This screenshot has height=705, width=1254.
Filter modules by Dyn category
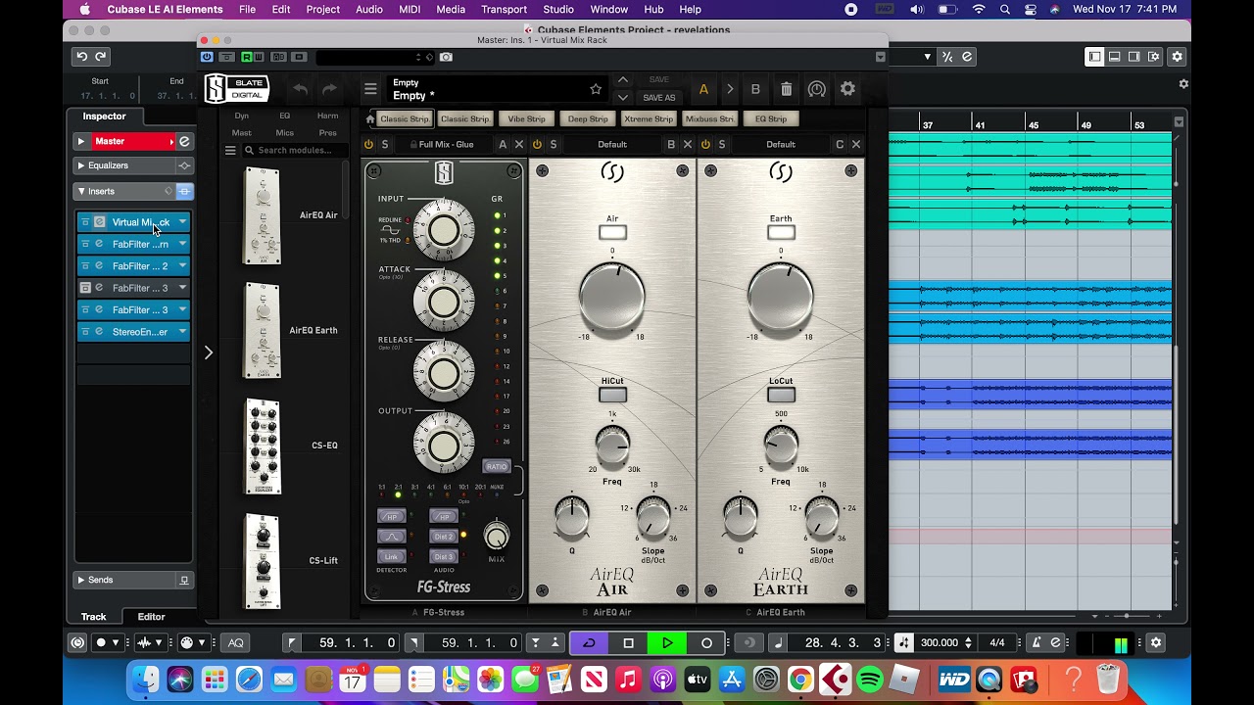[x=241, y=116]
